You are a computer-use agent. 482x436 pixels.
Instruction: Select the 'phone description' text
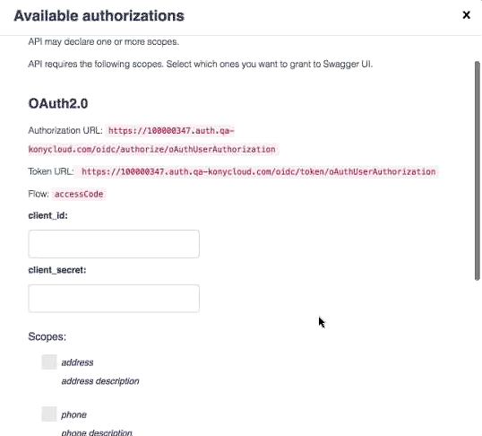[x=97, y=432]
